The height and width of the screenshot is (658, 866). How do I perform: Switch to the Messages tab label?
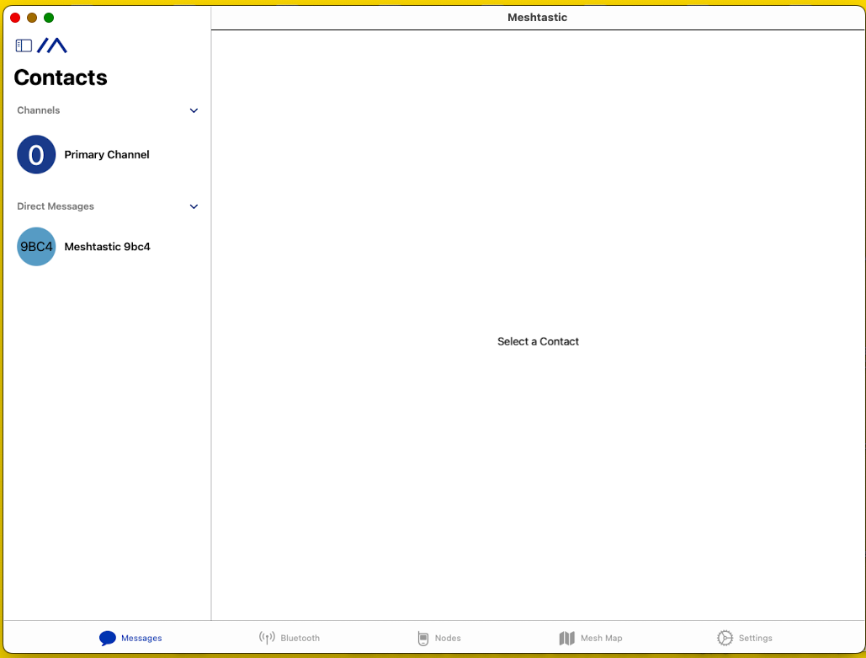pyautogui.click(x=141, y=638)
